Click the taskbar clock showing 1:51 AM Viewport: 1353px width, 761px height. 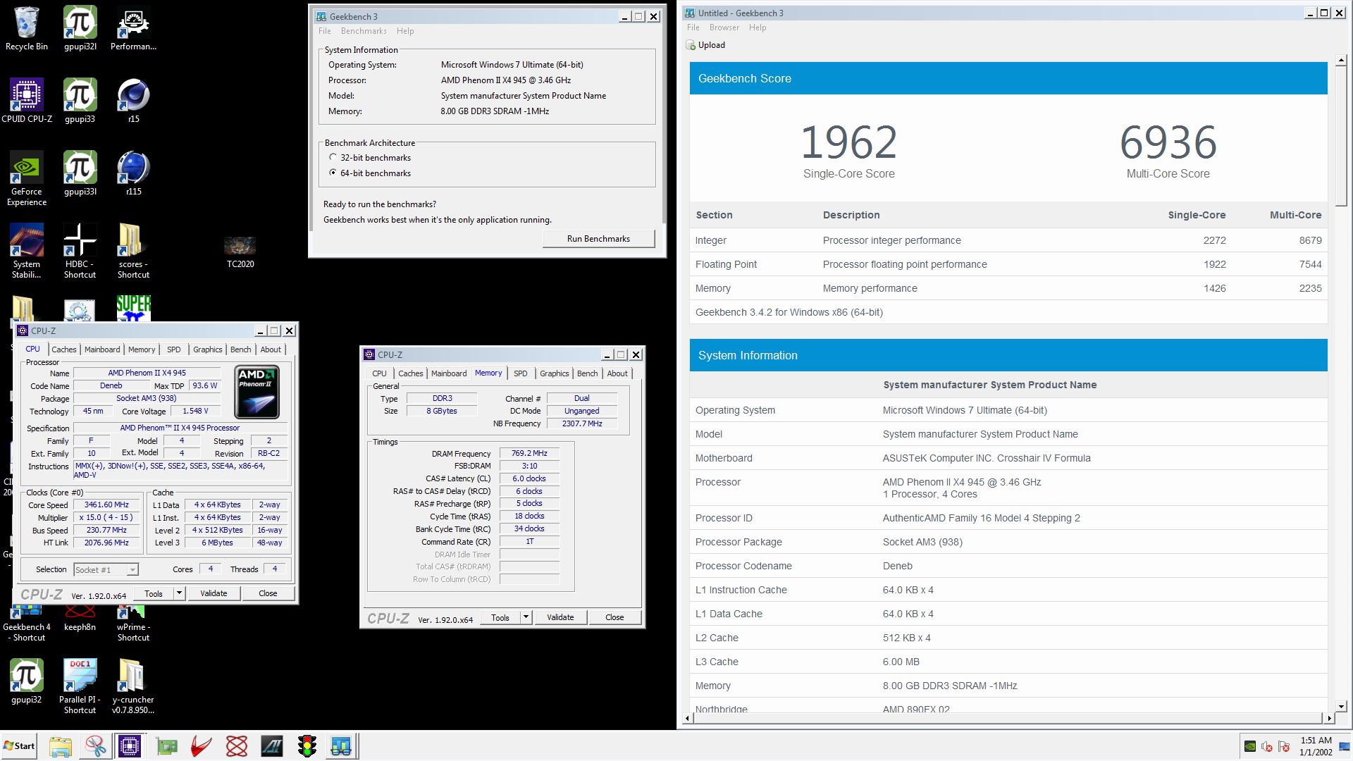click(x=1316, y=746)
